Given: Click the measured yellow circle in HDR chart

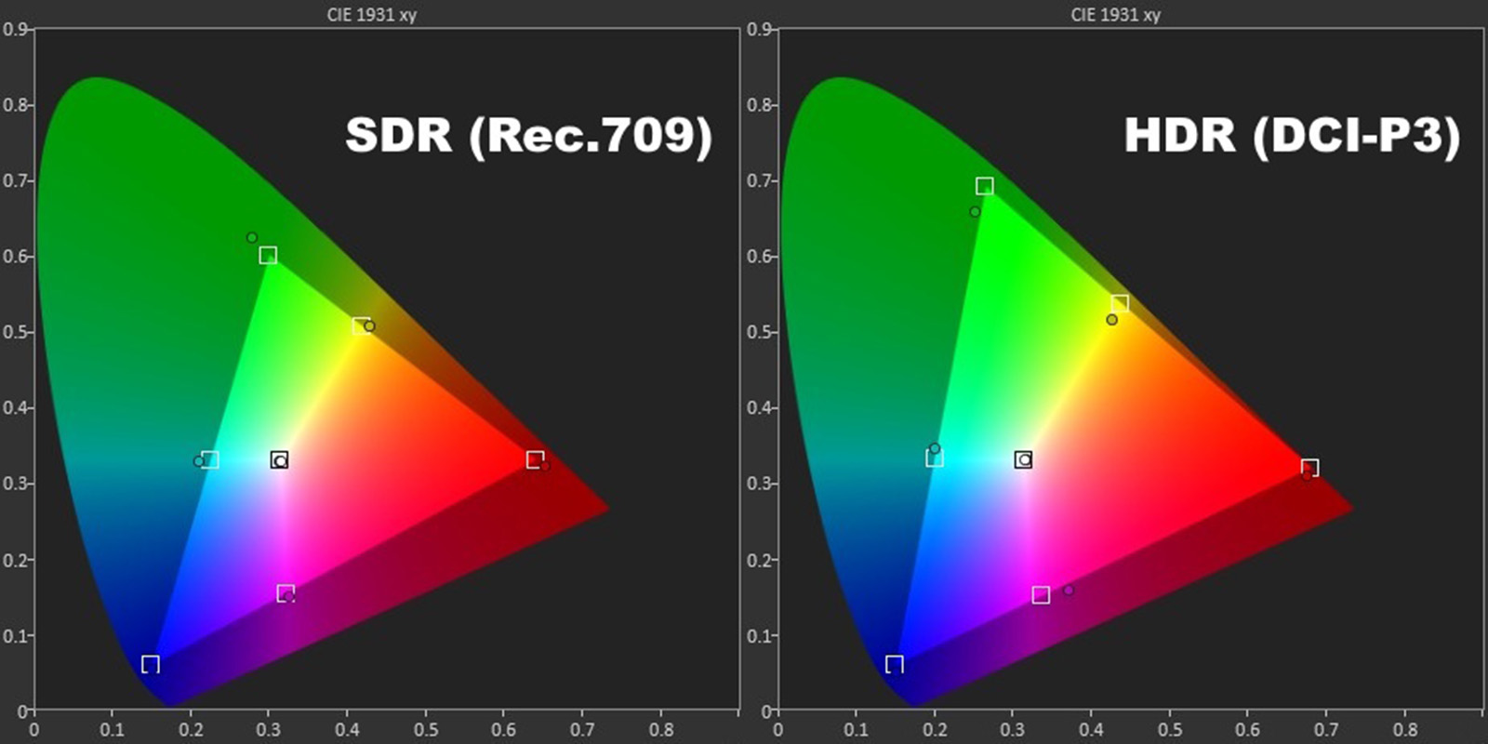Looking at the screenshot, I should pos(1111,320).
